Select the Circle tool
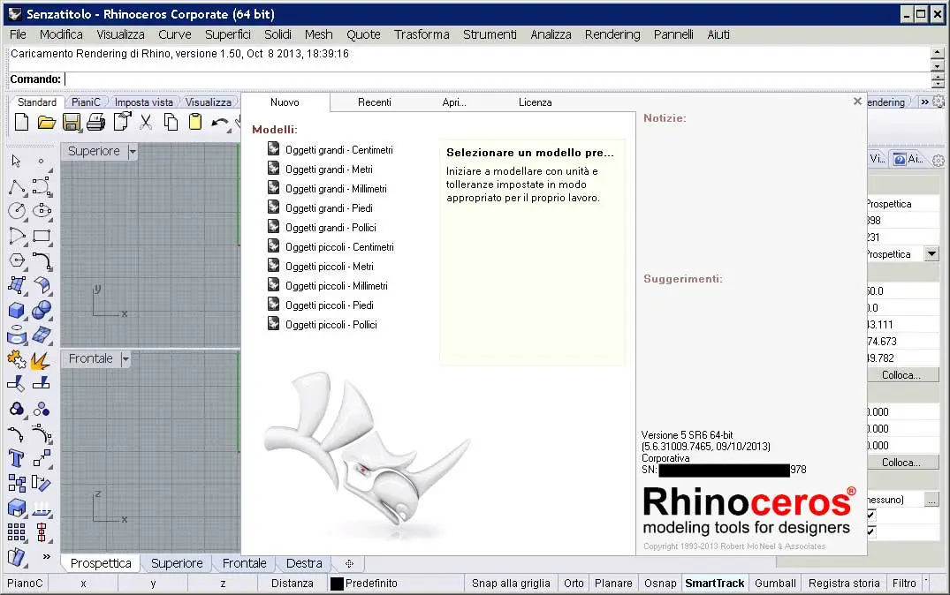The image size is (950, 595). pos(17,211)
